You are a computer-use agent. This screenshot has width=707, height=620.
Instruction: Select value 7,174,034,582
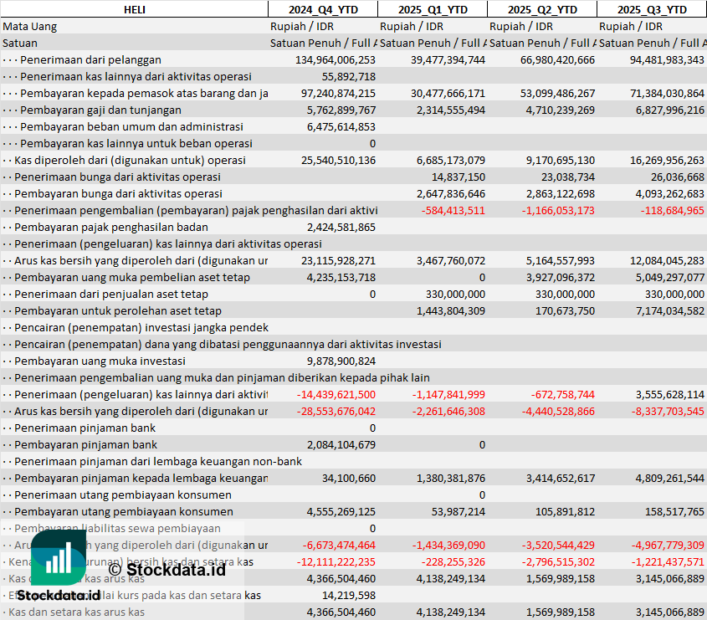click(x=670, y=310)
